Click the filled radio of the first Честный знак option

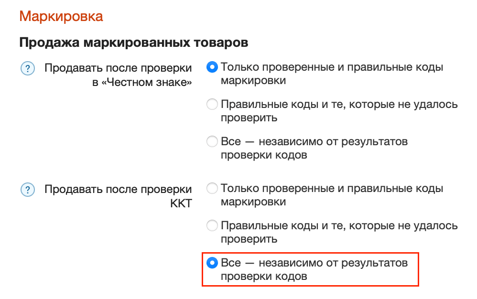tap(212, 67)
